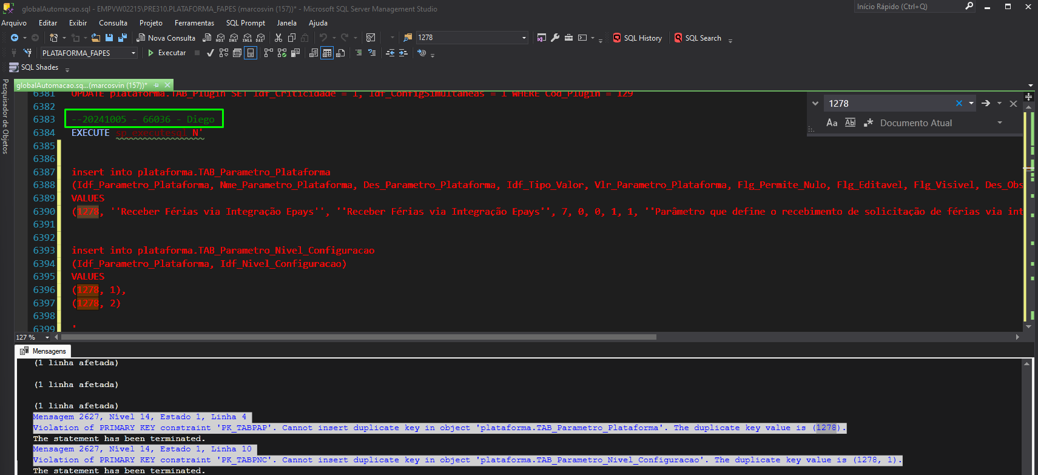Viewport: 1038px width, 475px height.
Task: Click the SQL Shades toolbar button
Action: pos(34,67)
